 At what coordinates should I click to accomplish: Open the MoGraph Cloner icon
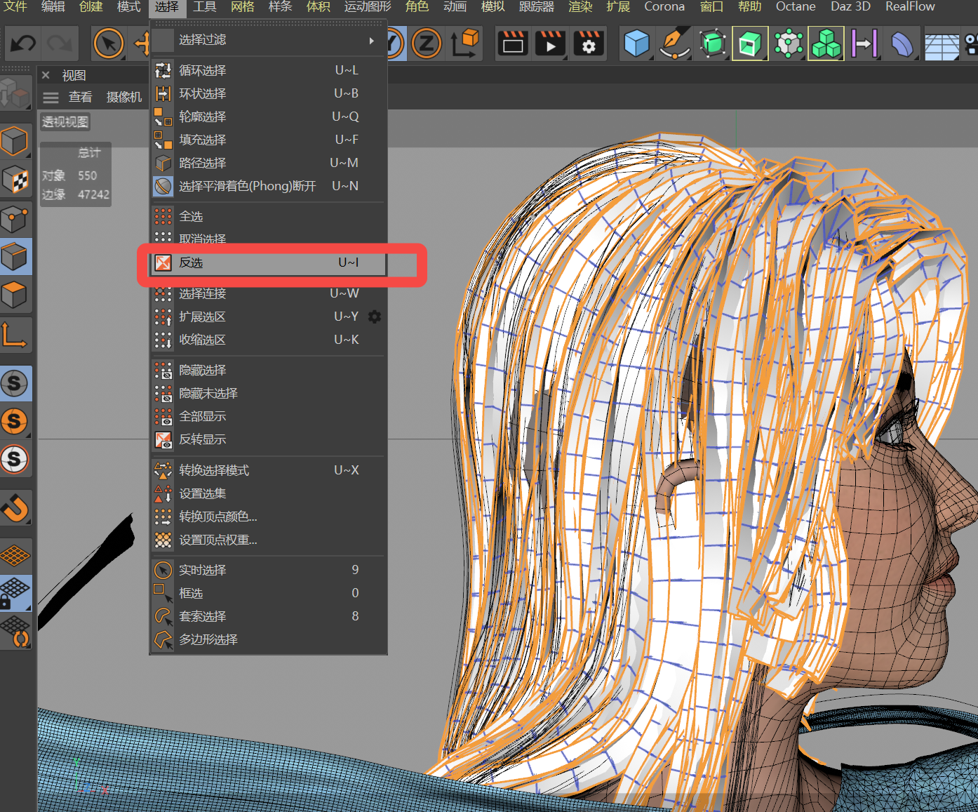789,44
